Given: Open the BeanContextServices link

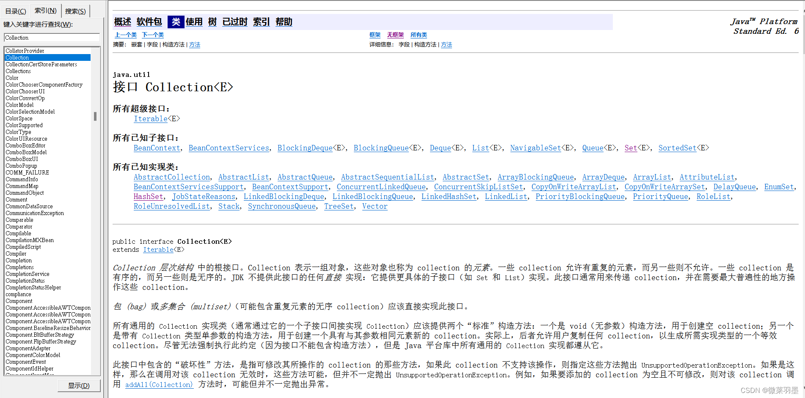Looking at the screenshot, I should (229, 148).
